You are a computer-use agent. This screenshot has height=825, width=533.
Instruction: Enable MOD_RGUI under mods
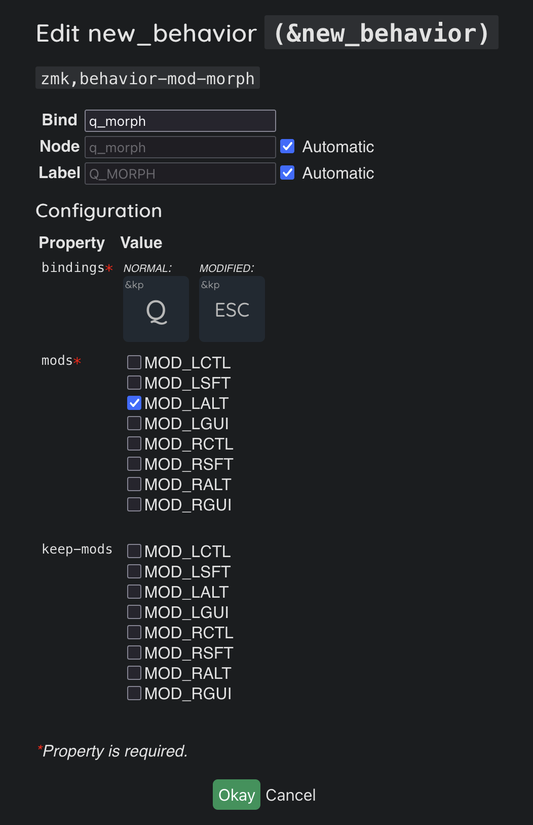point(134,504)
